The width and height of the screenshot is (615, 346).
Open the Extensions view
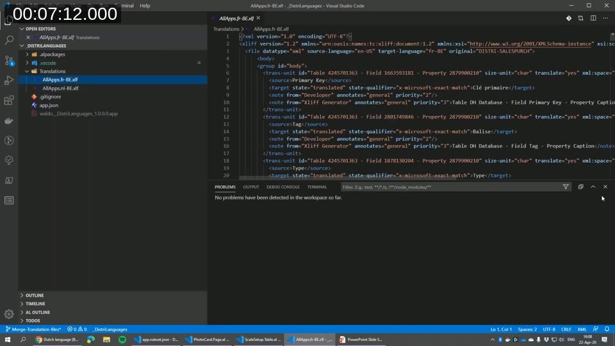click(x=9, y=101)
